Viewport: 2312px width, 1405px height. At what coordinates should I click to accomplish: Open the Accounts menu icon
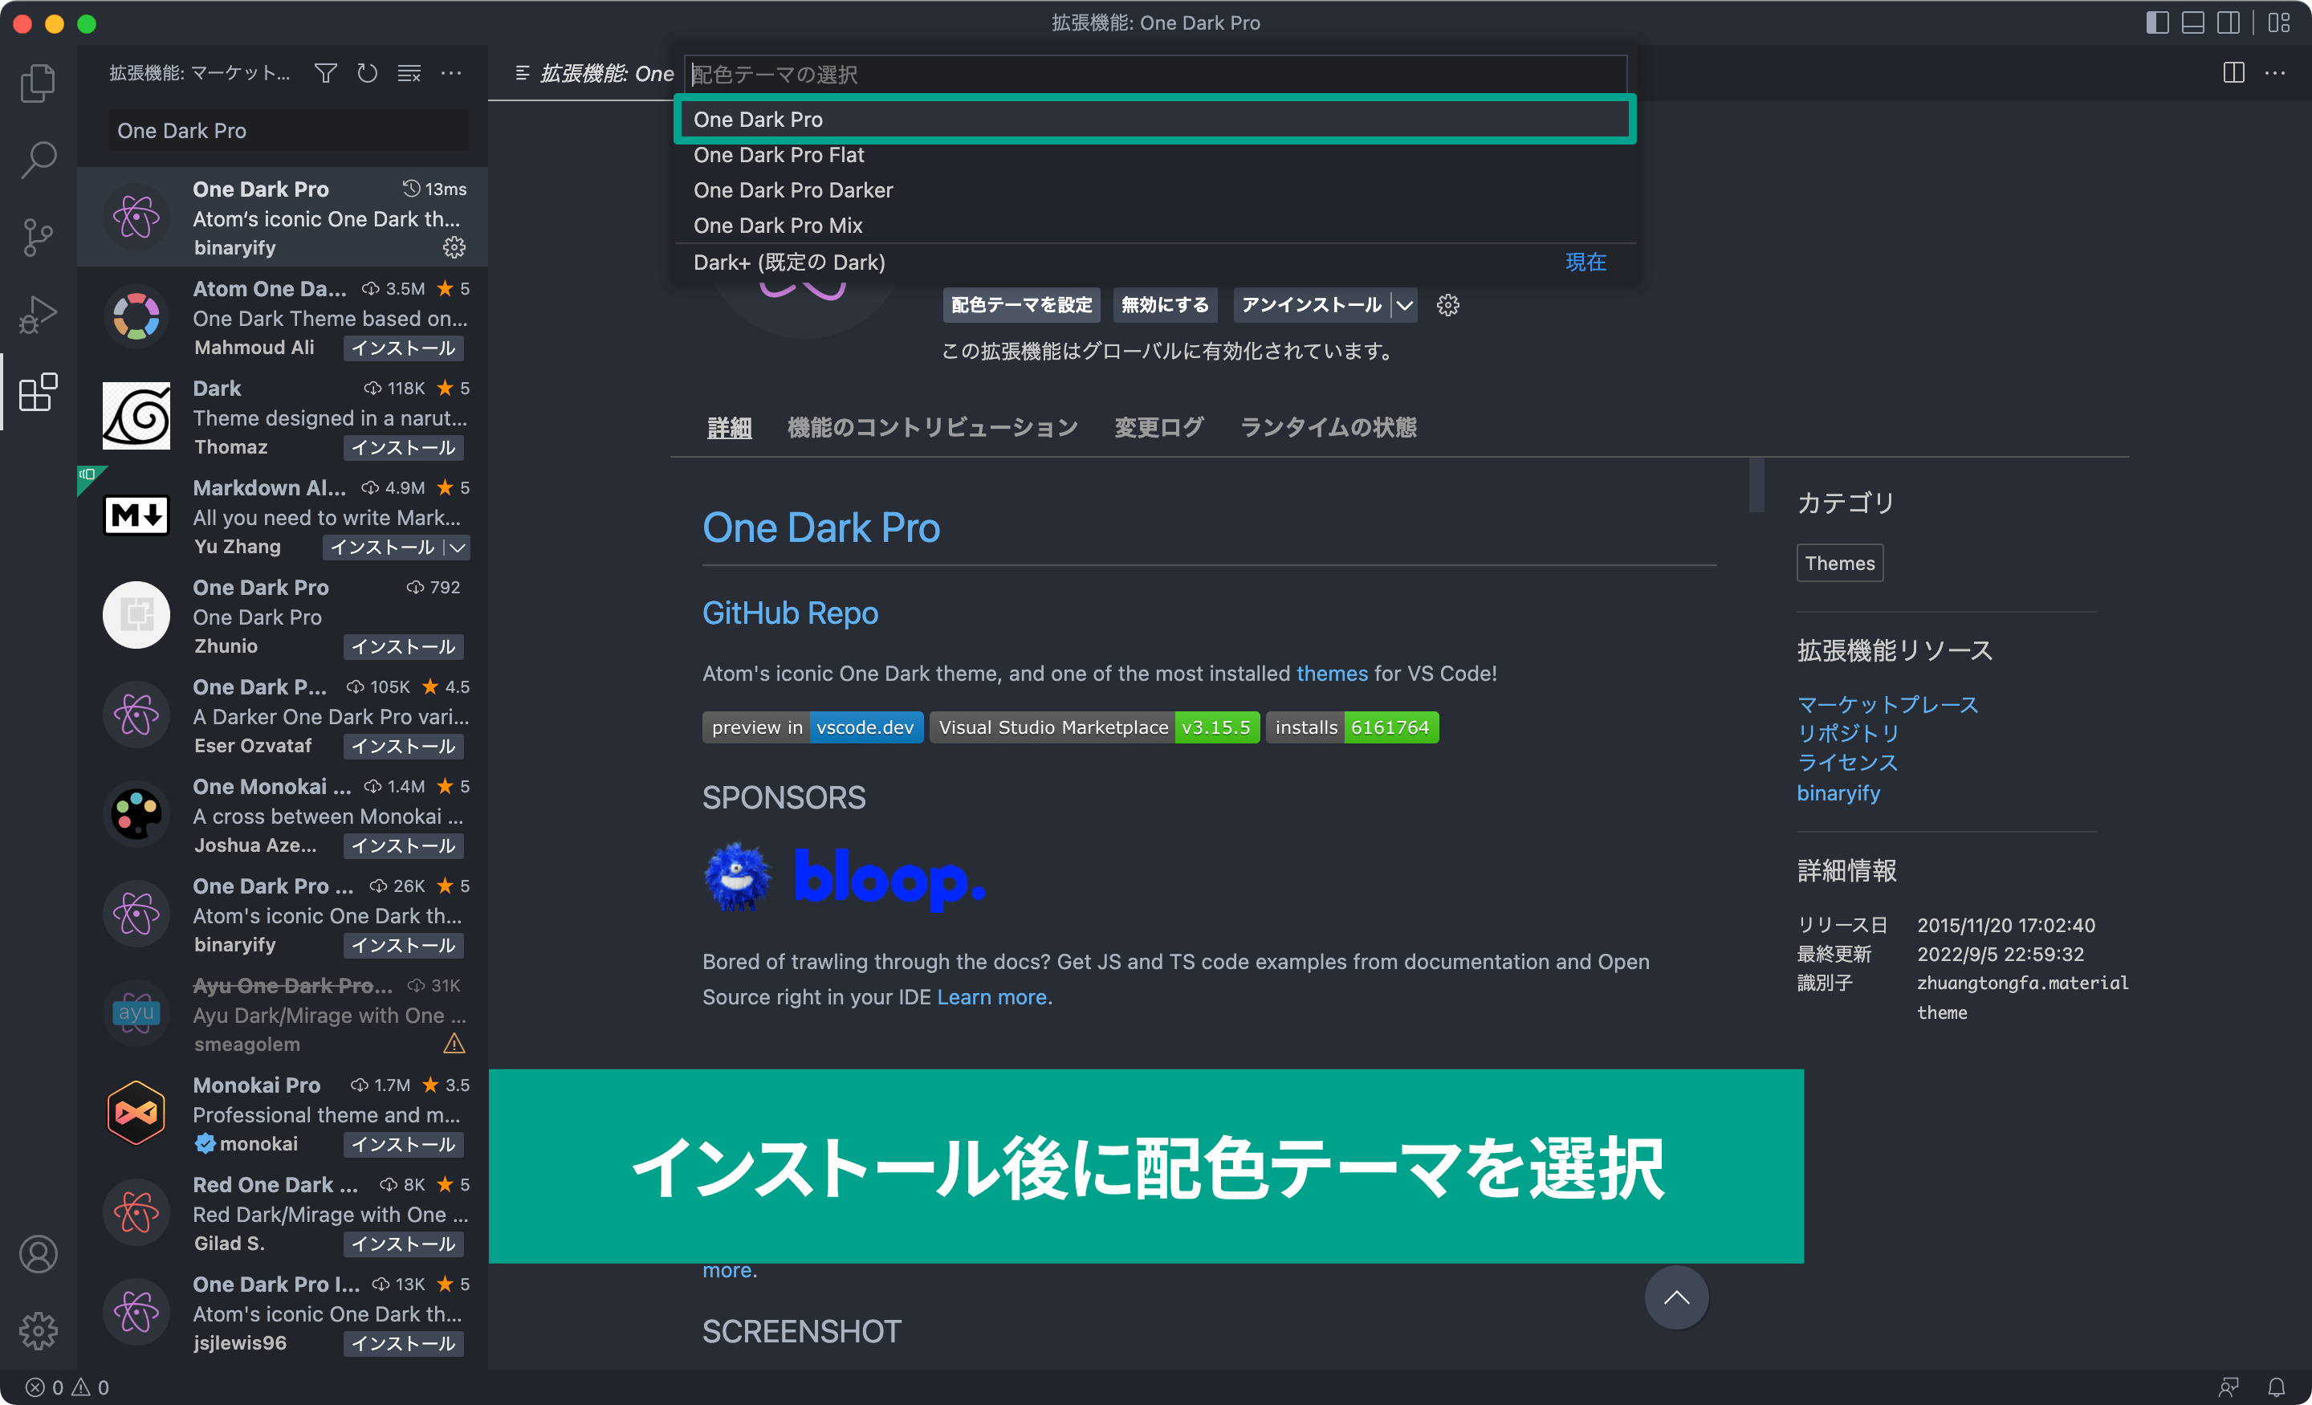pos(39,1253)
